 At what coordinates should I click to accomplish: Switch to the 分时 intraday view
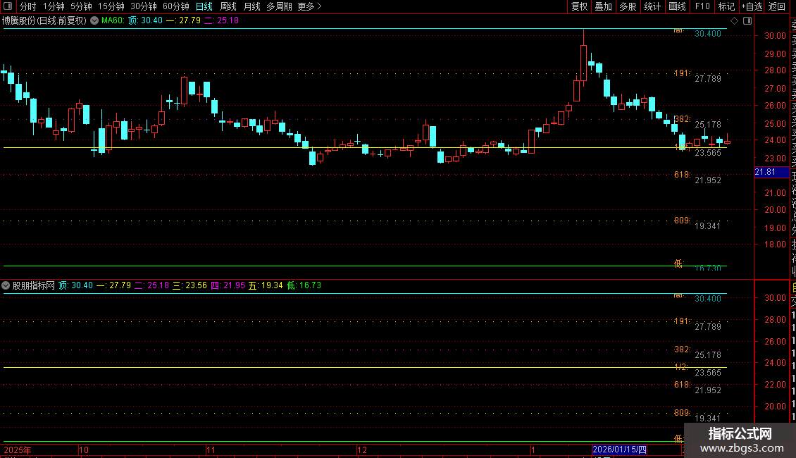click(x=28, y=6)
